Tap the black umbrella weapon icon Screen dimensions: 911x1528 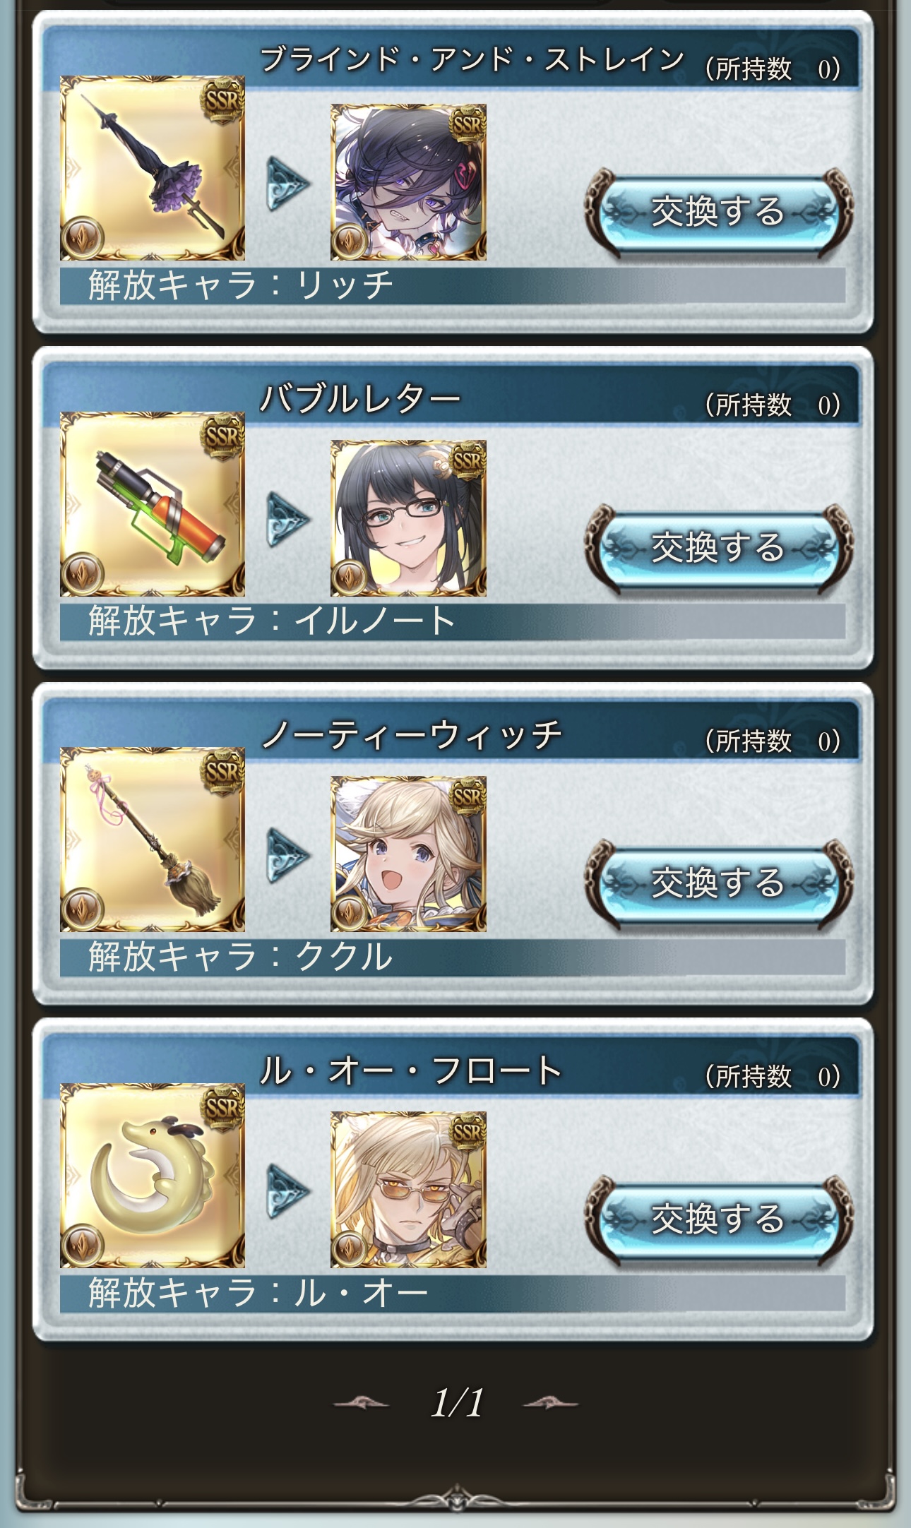(x=153, y=168)
